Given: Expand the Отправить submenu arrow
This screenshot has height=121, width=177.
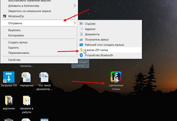Looking at the screenshot, I should (75, 23).
